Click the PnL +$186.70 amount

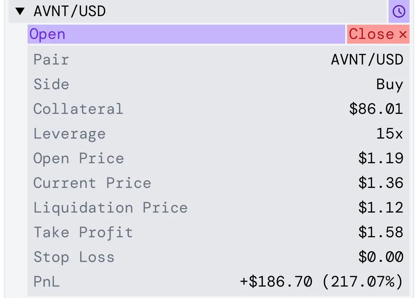pyautogui.click(x=276, y=282)
